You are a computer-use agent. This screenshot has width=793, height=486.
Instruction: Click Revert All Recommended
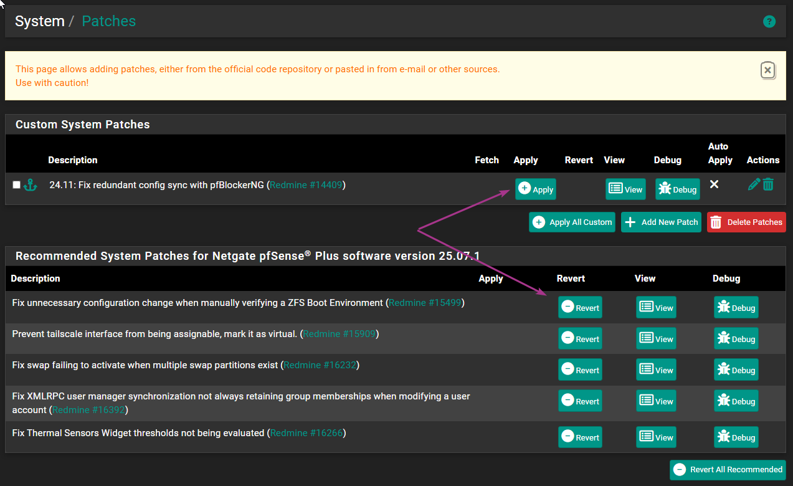(x=728, y=470)
